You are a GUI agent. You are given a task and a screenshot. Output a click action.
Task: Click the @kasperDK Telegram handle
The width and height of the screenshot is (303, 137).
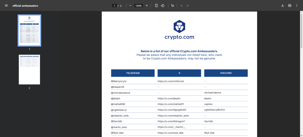click(x=118, y=87)
